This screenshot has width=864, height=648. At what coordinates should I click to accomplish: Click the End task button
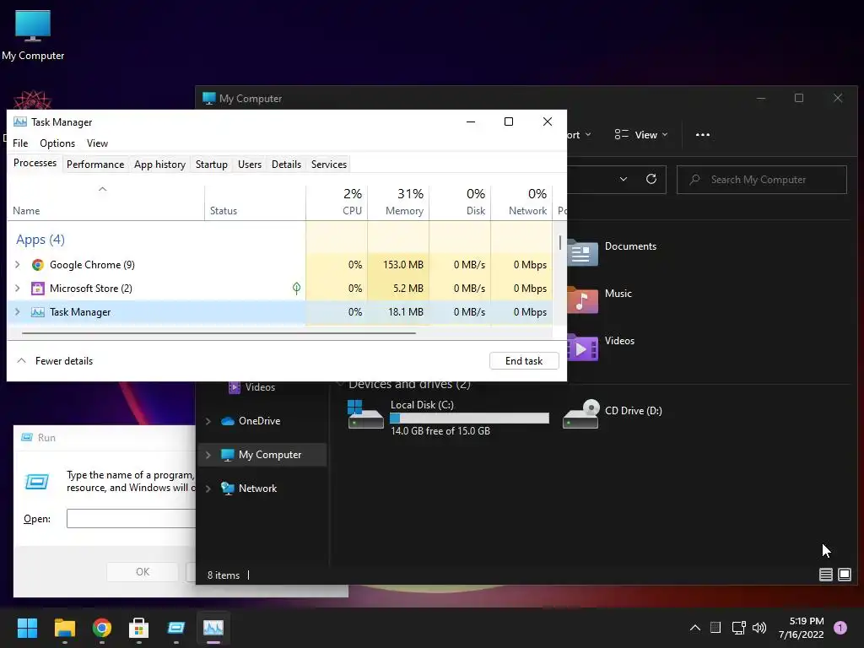(524, 361)
